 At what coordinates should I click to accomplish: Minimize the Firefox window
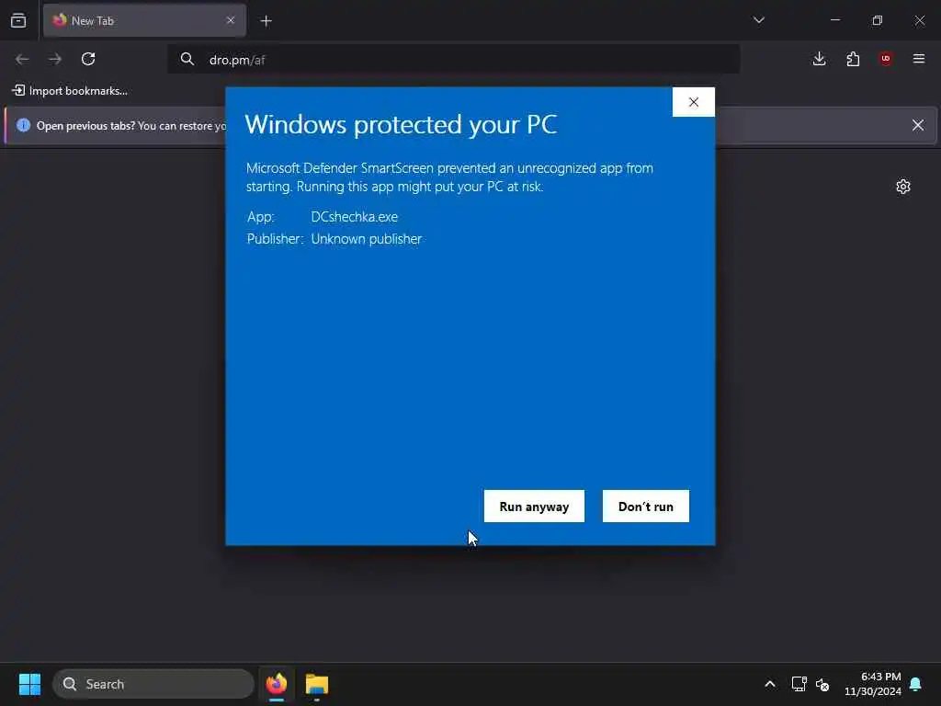click(x=834, y=20)
